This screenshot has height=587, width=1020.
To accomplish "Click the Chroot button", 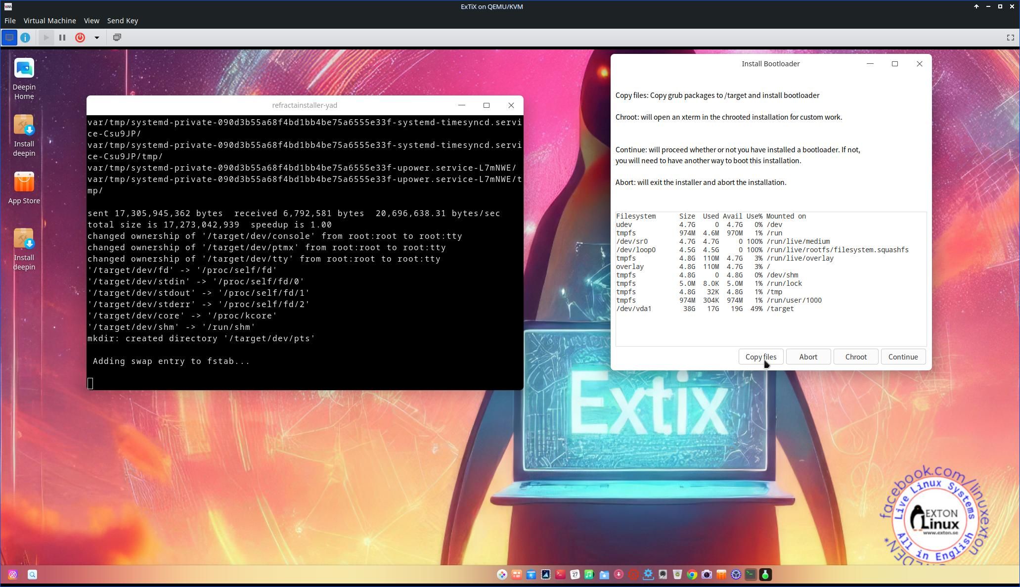I will [x=855, y=357].
